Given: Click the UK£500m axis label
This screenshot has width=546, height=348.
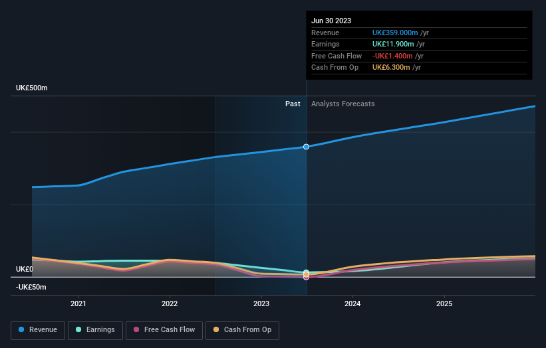Looking at the screenshot, I should click(32, 88).
